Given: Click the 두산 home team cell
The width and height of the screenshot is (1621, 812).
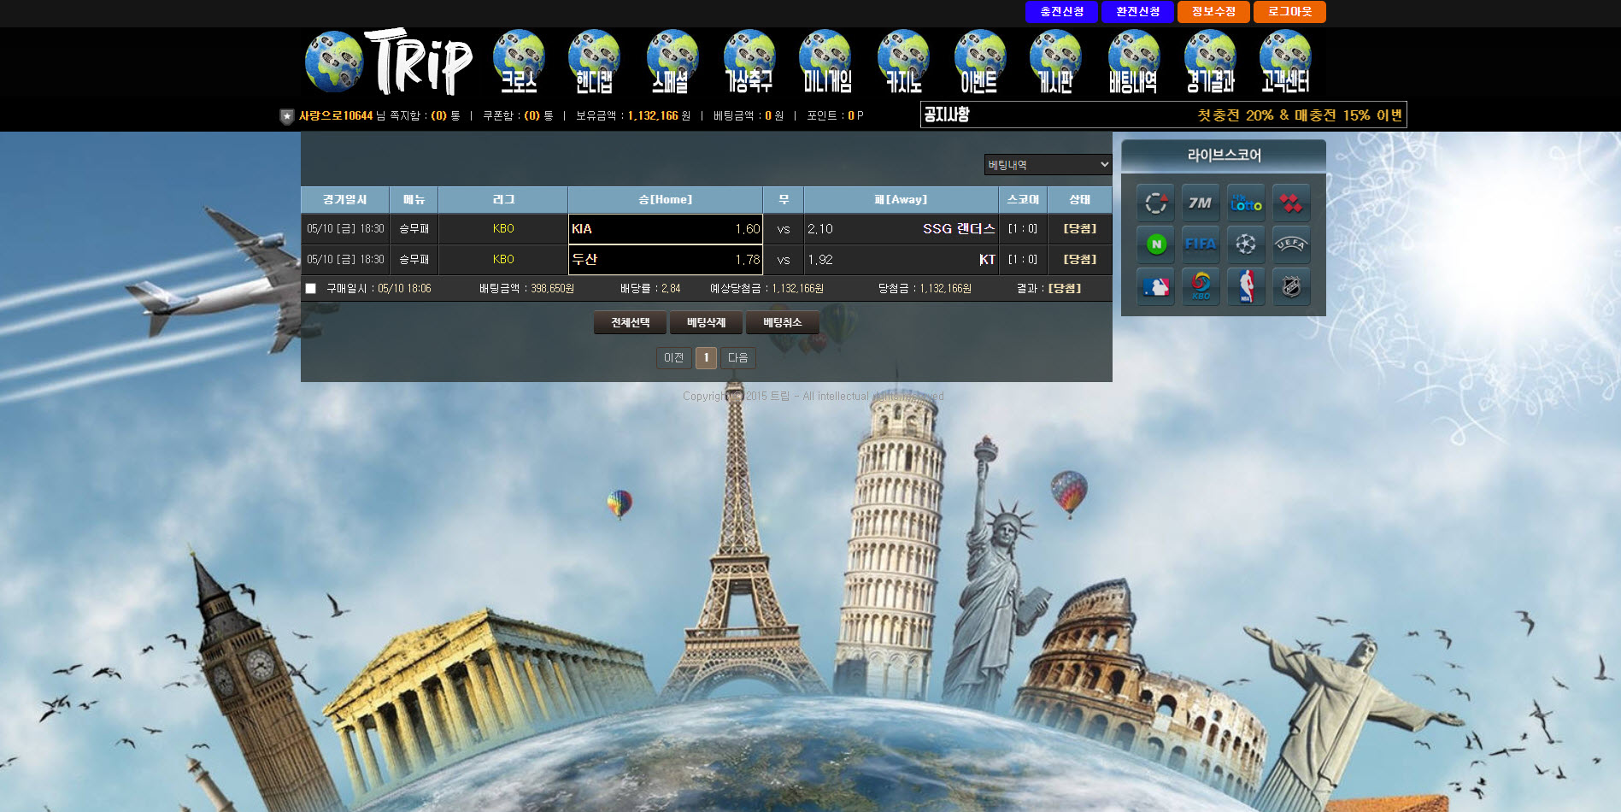Looking at the screenshot, I should 666,260.
